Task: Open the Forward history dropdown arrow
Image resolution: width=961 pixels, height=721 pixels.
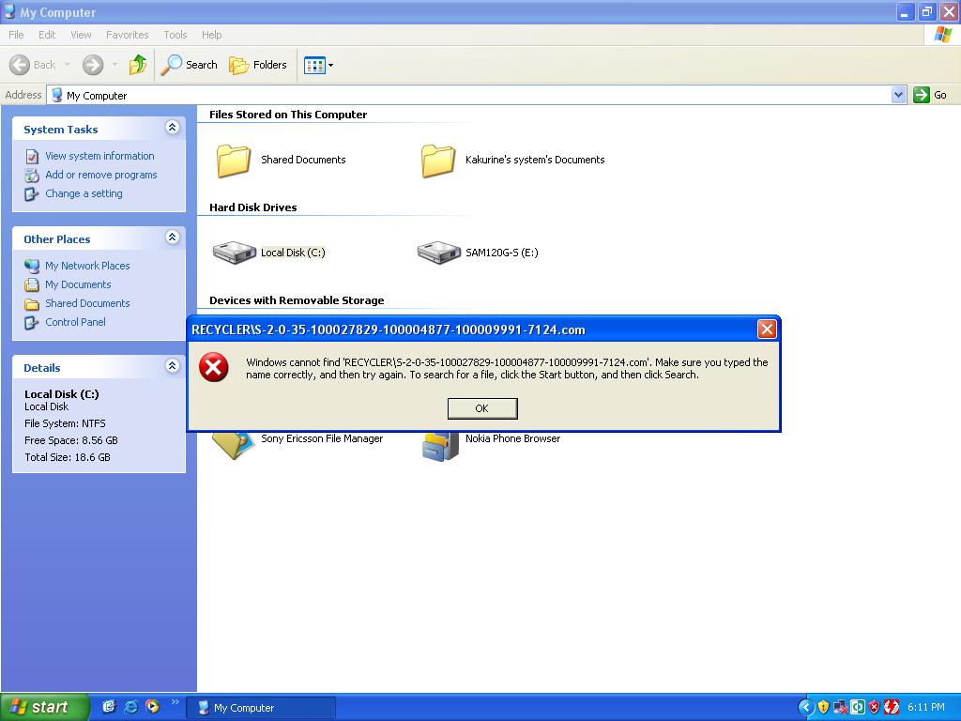Action: coord(114,65)
